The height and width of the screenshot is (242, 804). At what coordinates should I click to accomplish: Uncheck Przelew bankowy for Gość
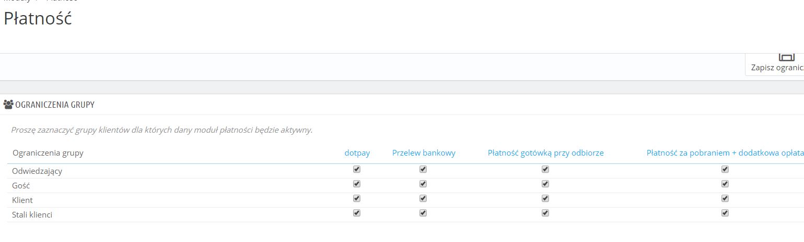tap(423, 184)
